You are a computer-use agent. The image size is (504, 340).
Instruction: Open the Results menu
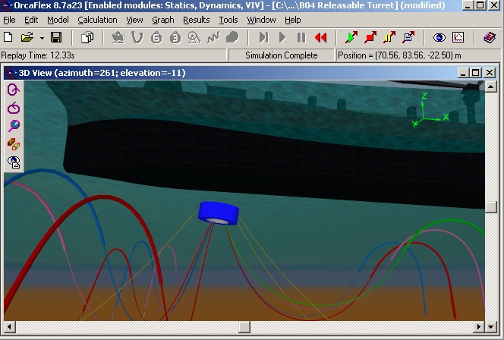(197, 20)
